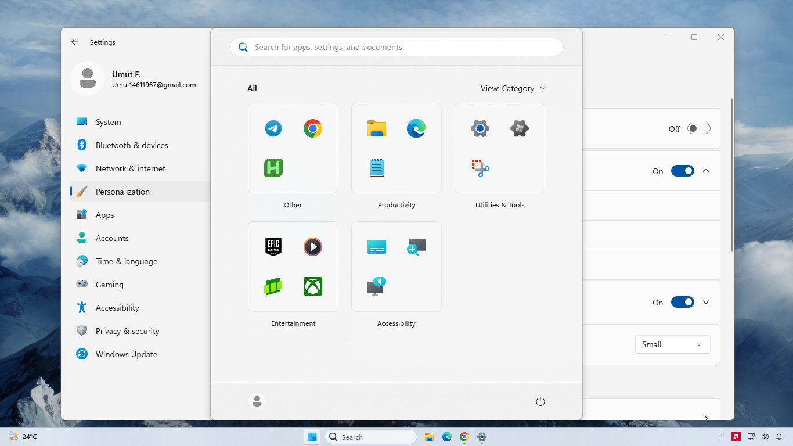Viewport: 793px width, 446px height.
Task: Open Snipping Tool in Utilities & Tools
Action: (480, 168)
